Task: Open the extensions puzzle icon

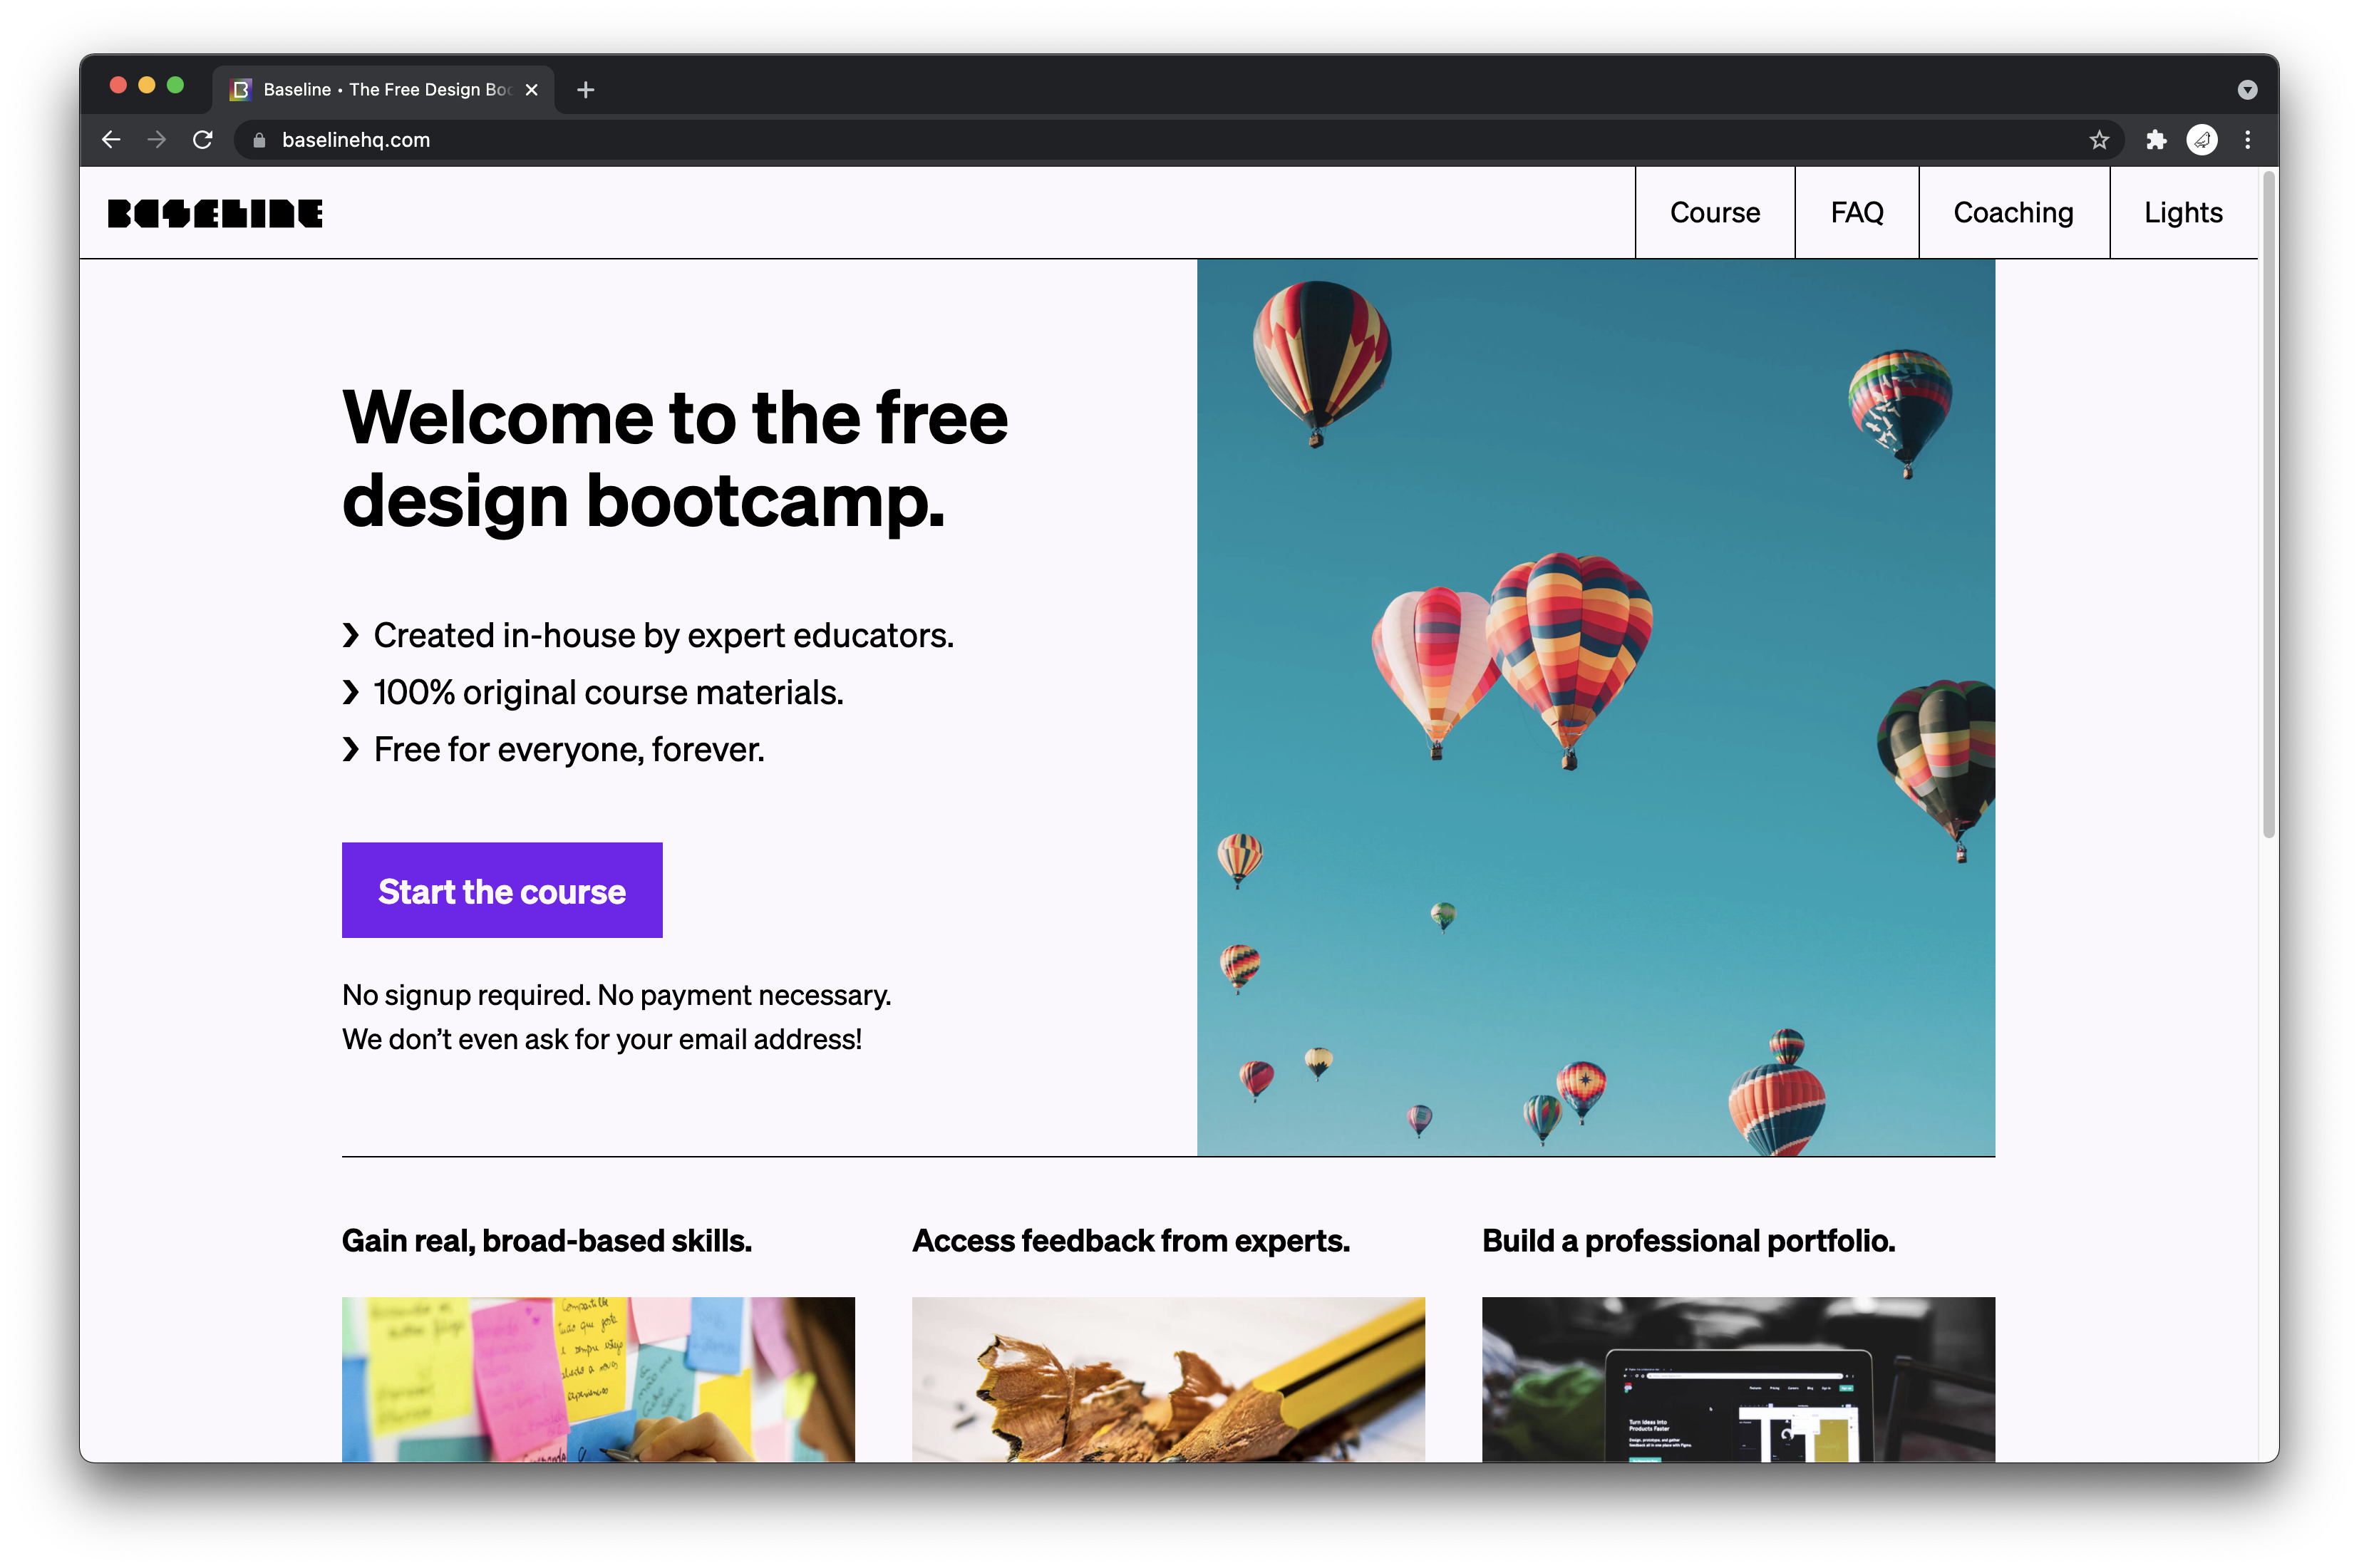Action: (2156, 140)
